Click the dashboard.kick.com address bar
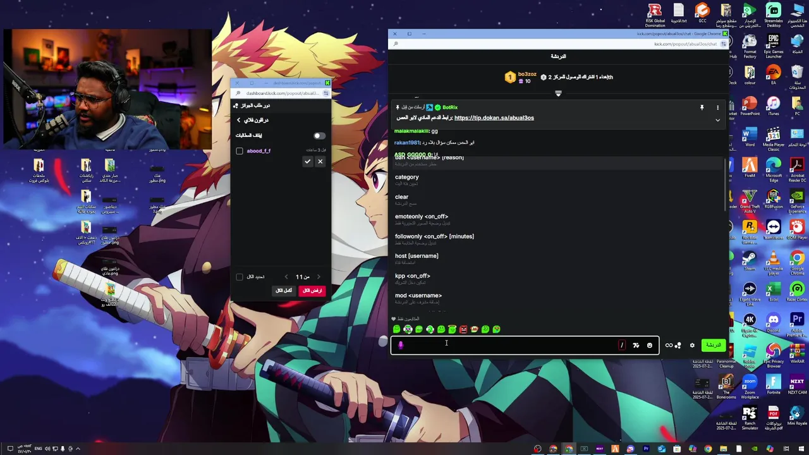 (x=282, y=94)
